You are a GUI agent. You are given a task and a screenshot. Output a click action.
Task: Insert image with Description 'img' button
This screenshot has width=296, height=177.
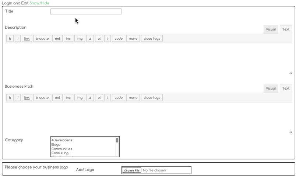79,39
